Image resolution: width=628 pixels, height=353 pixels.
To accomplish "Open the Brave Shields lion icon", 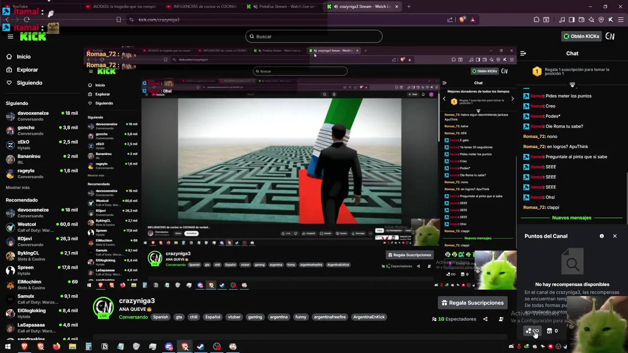I will (462, 20).
